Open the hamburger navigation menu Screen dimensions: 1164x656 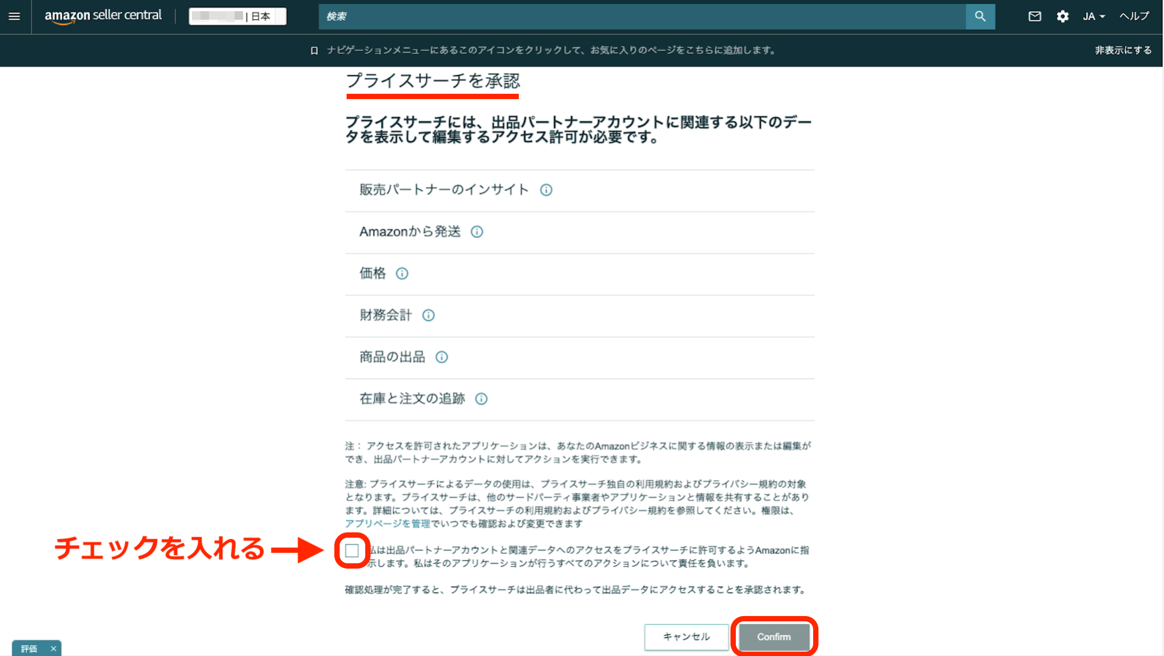pyautogui.click(x=14, y=17)
